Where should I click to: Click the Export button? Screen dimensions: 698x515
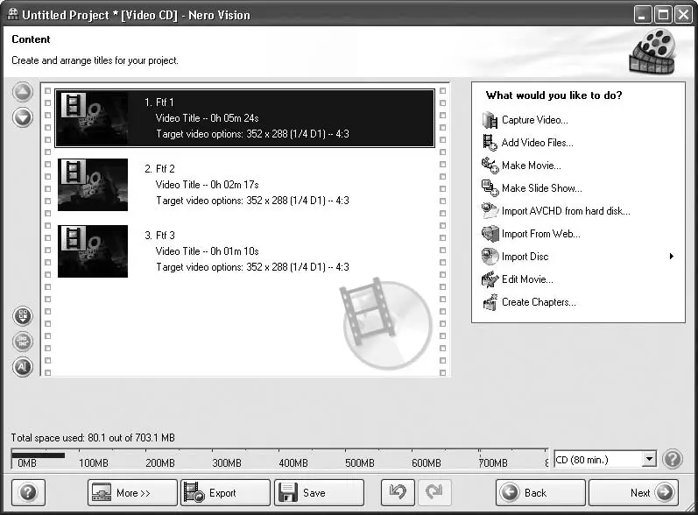(225, 493)
